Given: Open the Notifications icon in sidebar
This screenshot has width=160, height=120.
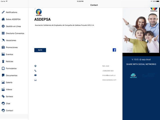Looking at the screenshot, I should click(x=3, y=12).
